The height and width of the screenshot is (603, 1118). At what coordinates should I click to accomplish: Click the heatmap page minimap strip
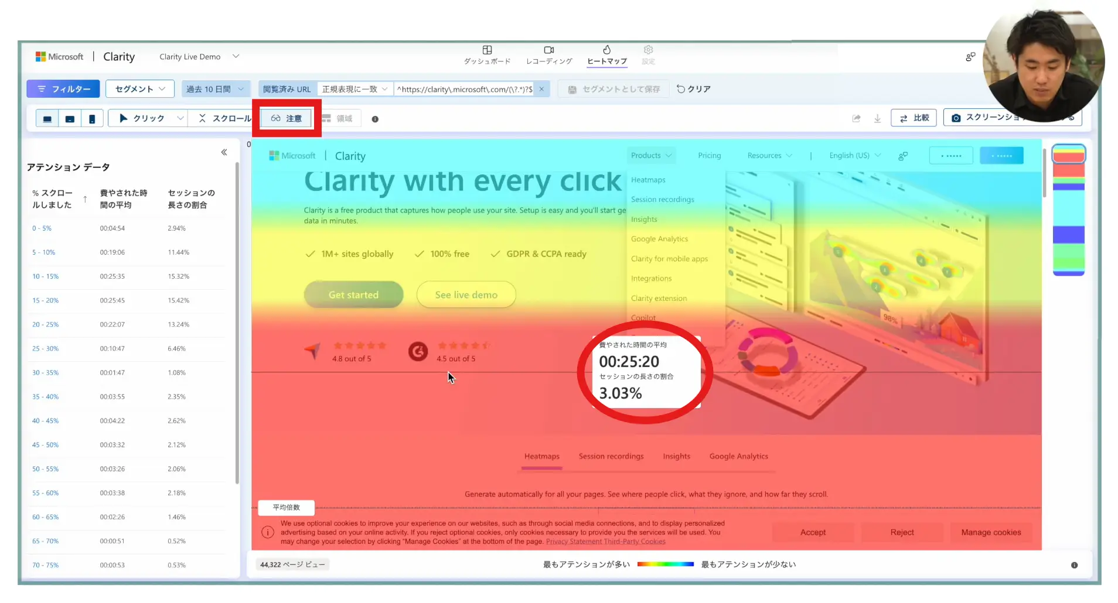[1068, 211]
